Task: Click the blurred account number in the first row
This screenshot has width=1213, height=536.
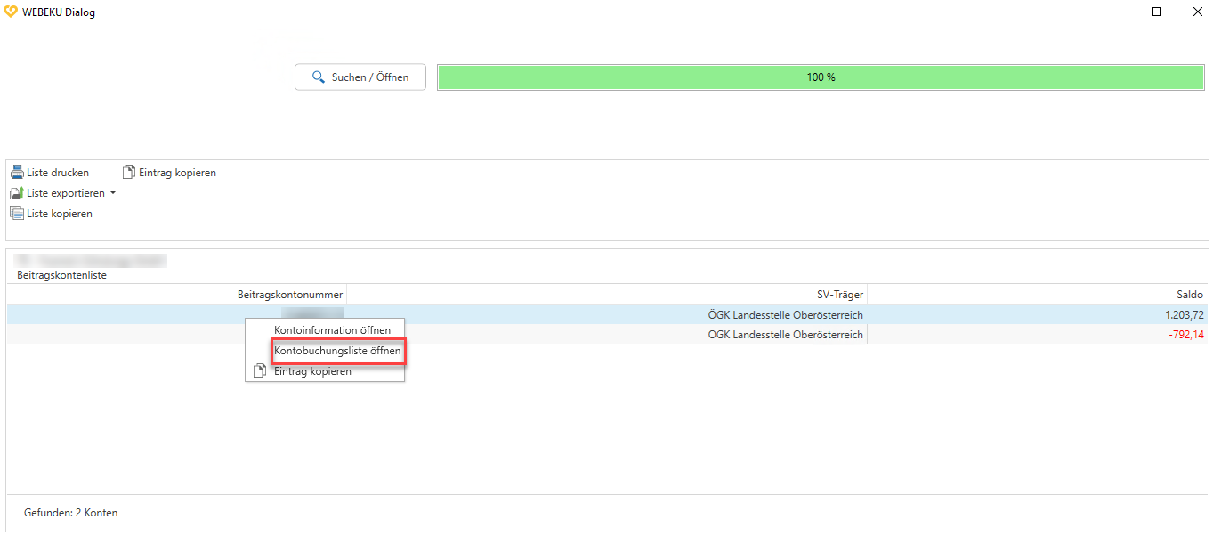Action: (311, 314)
